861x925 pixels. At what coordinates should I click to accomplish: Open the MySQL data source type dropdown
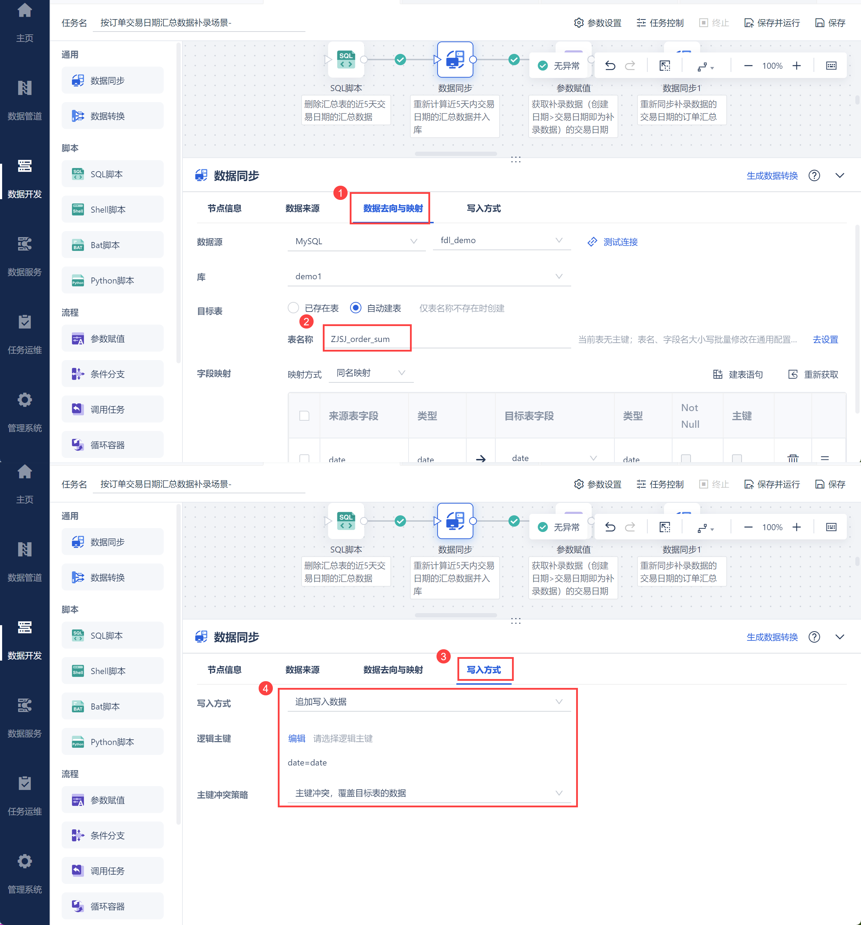pyautogui.click(x=356, y=241)
